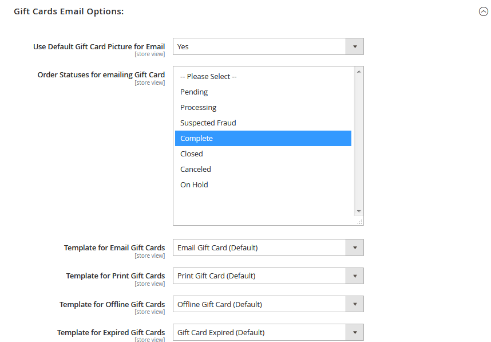Click the -- Please Select -- option
This screenshot has width=491, height=342.
(x=263, y=77)
